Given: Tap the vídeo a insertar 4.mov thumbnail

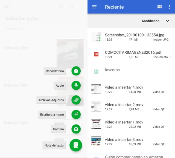Looking at the screenshot, I should tap(96, 89).
